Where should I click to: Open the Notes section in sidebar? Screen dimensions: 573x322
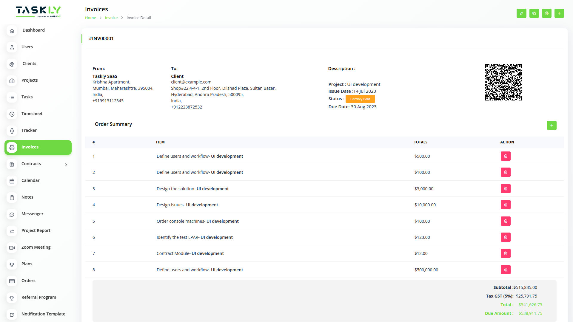pyautogui.click(x=27, y=197)
